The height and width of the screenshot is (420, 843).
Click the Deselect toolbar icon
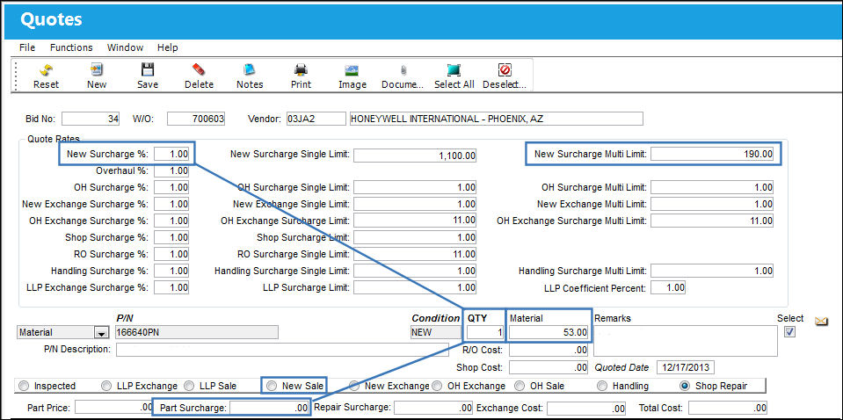click(x=505, y=69)
